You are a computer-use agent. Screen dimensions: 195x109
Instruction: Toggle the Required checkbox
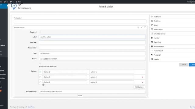[x=40, y=32]
